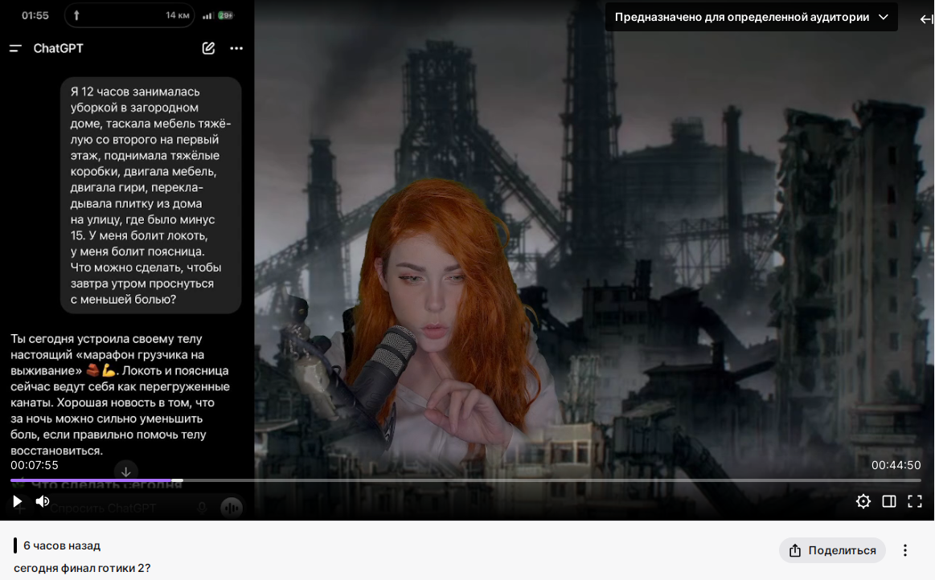Open video settings gear
The height and width of the screenshot is (580, 935).
863,501
